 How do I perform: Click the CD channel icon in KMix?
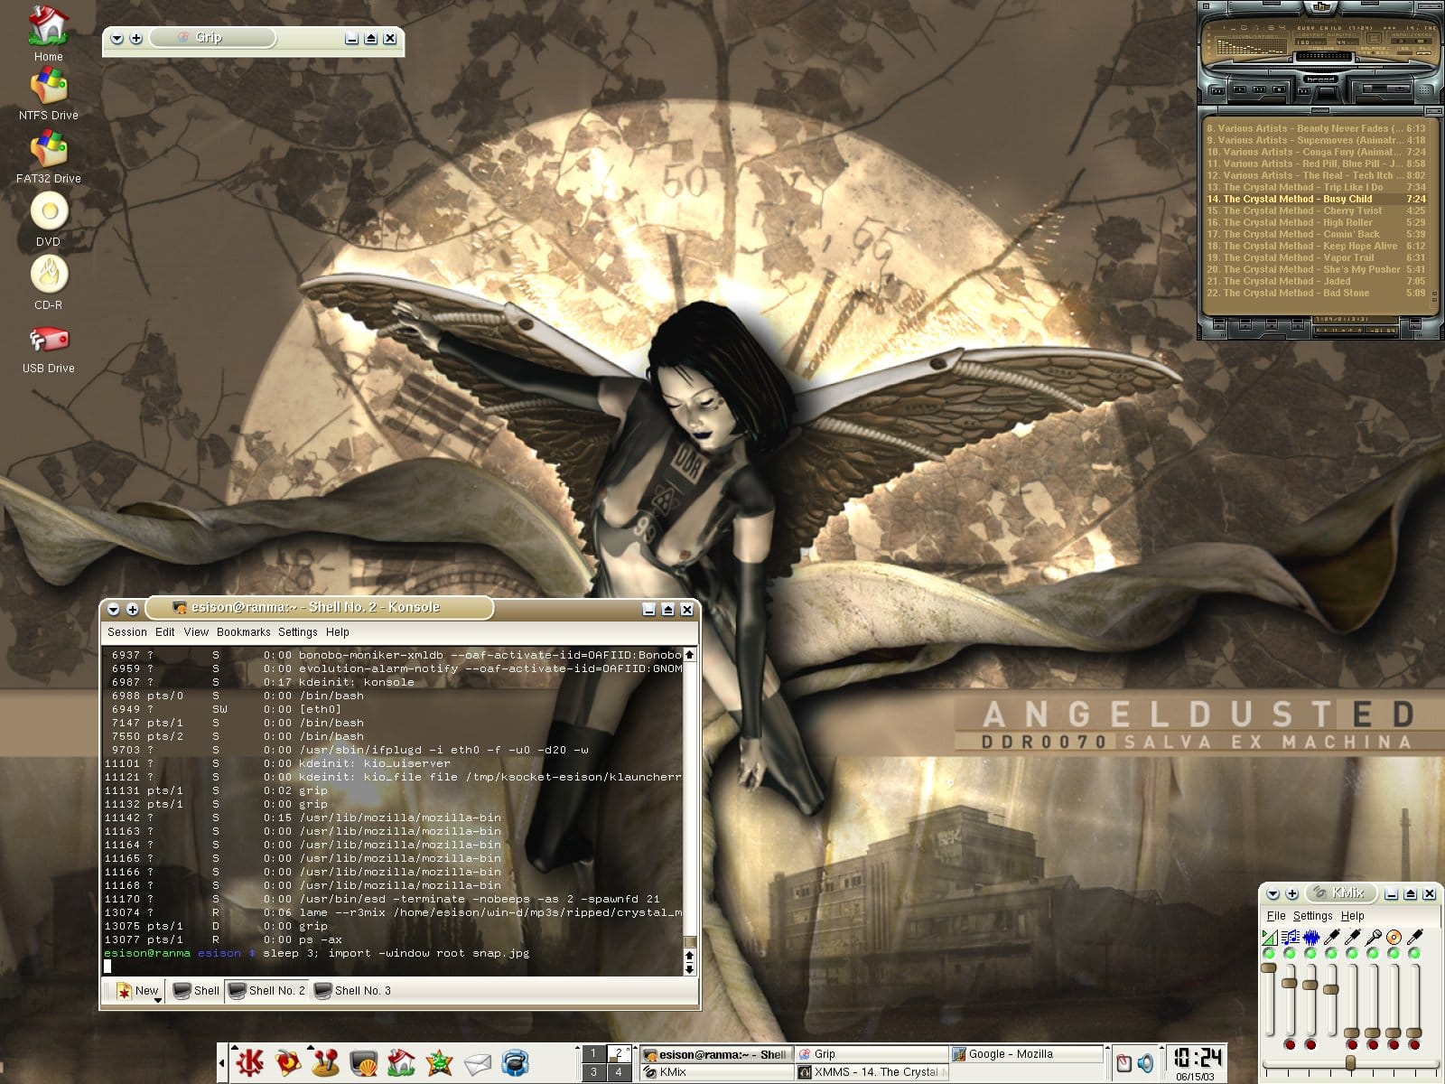(1394, 937)
